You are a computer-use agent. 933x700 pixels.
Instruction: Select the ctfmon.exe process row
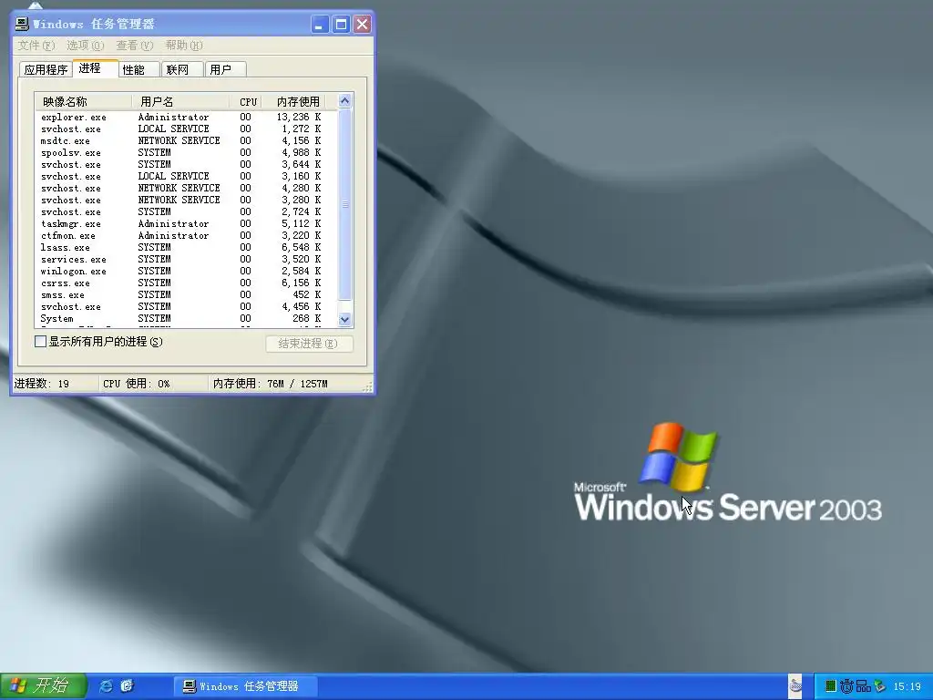(x=186, y=236)
